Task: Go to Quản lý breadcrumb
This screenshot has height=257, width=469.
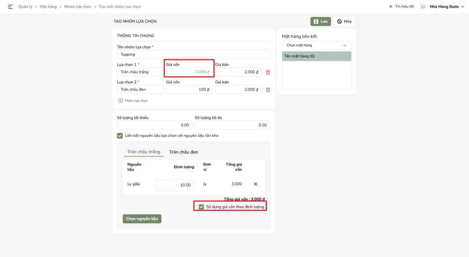Action: (25, 7)
